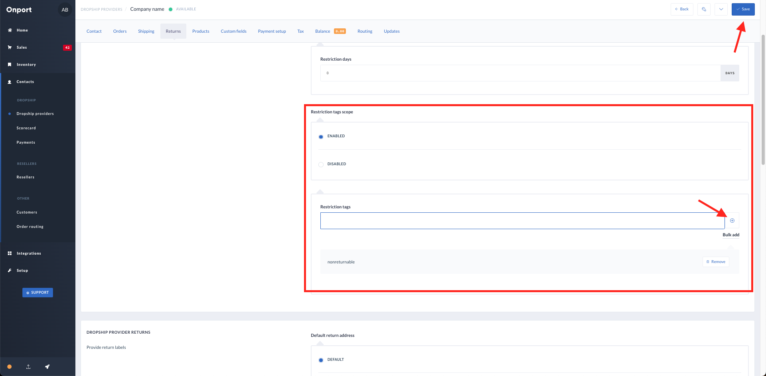
Task: Switch to the Returns tab
Action: (x=173, y=31)
